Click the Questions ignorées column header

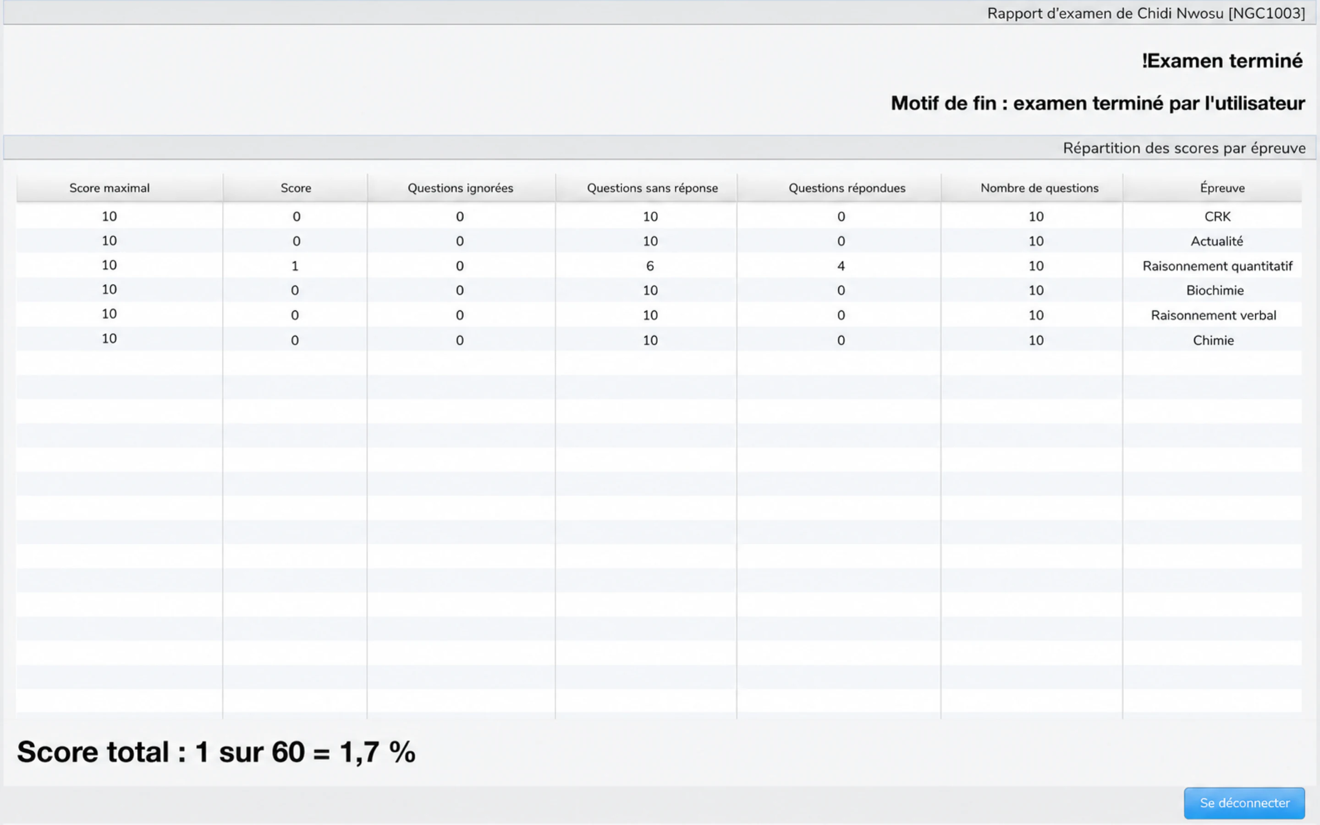pos(461,188)
